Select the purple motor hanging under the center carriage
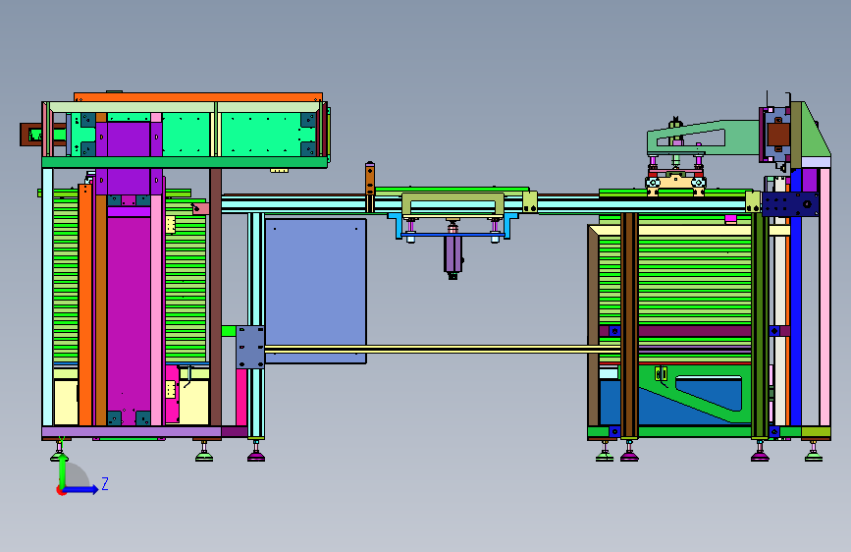Viewport: 851px width, 552px height. coord(452,254)
